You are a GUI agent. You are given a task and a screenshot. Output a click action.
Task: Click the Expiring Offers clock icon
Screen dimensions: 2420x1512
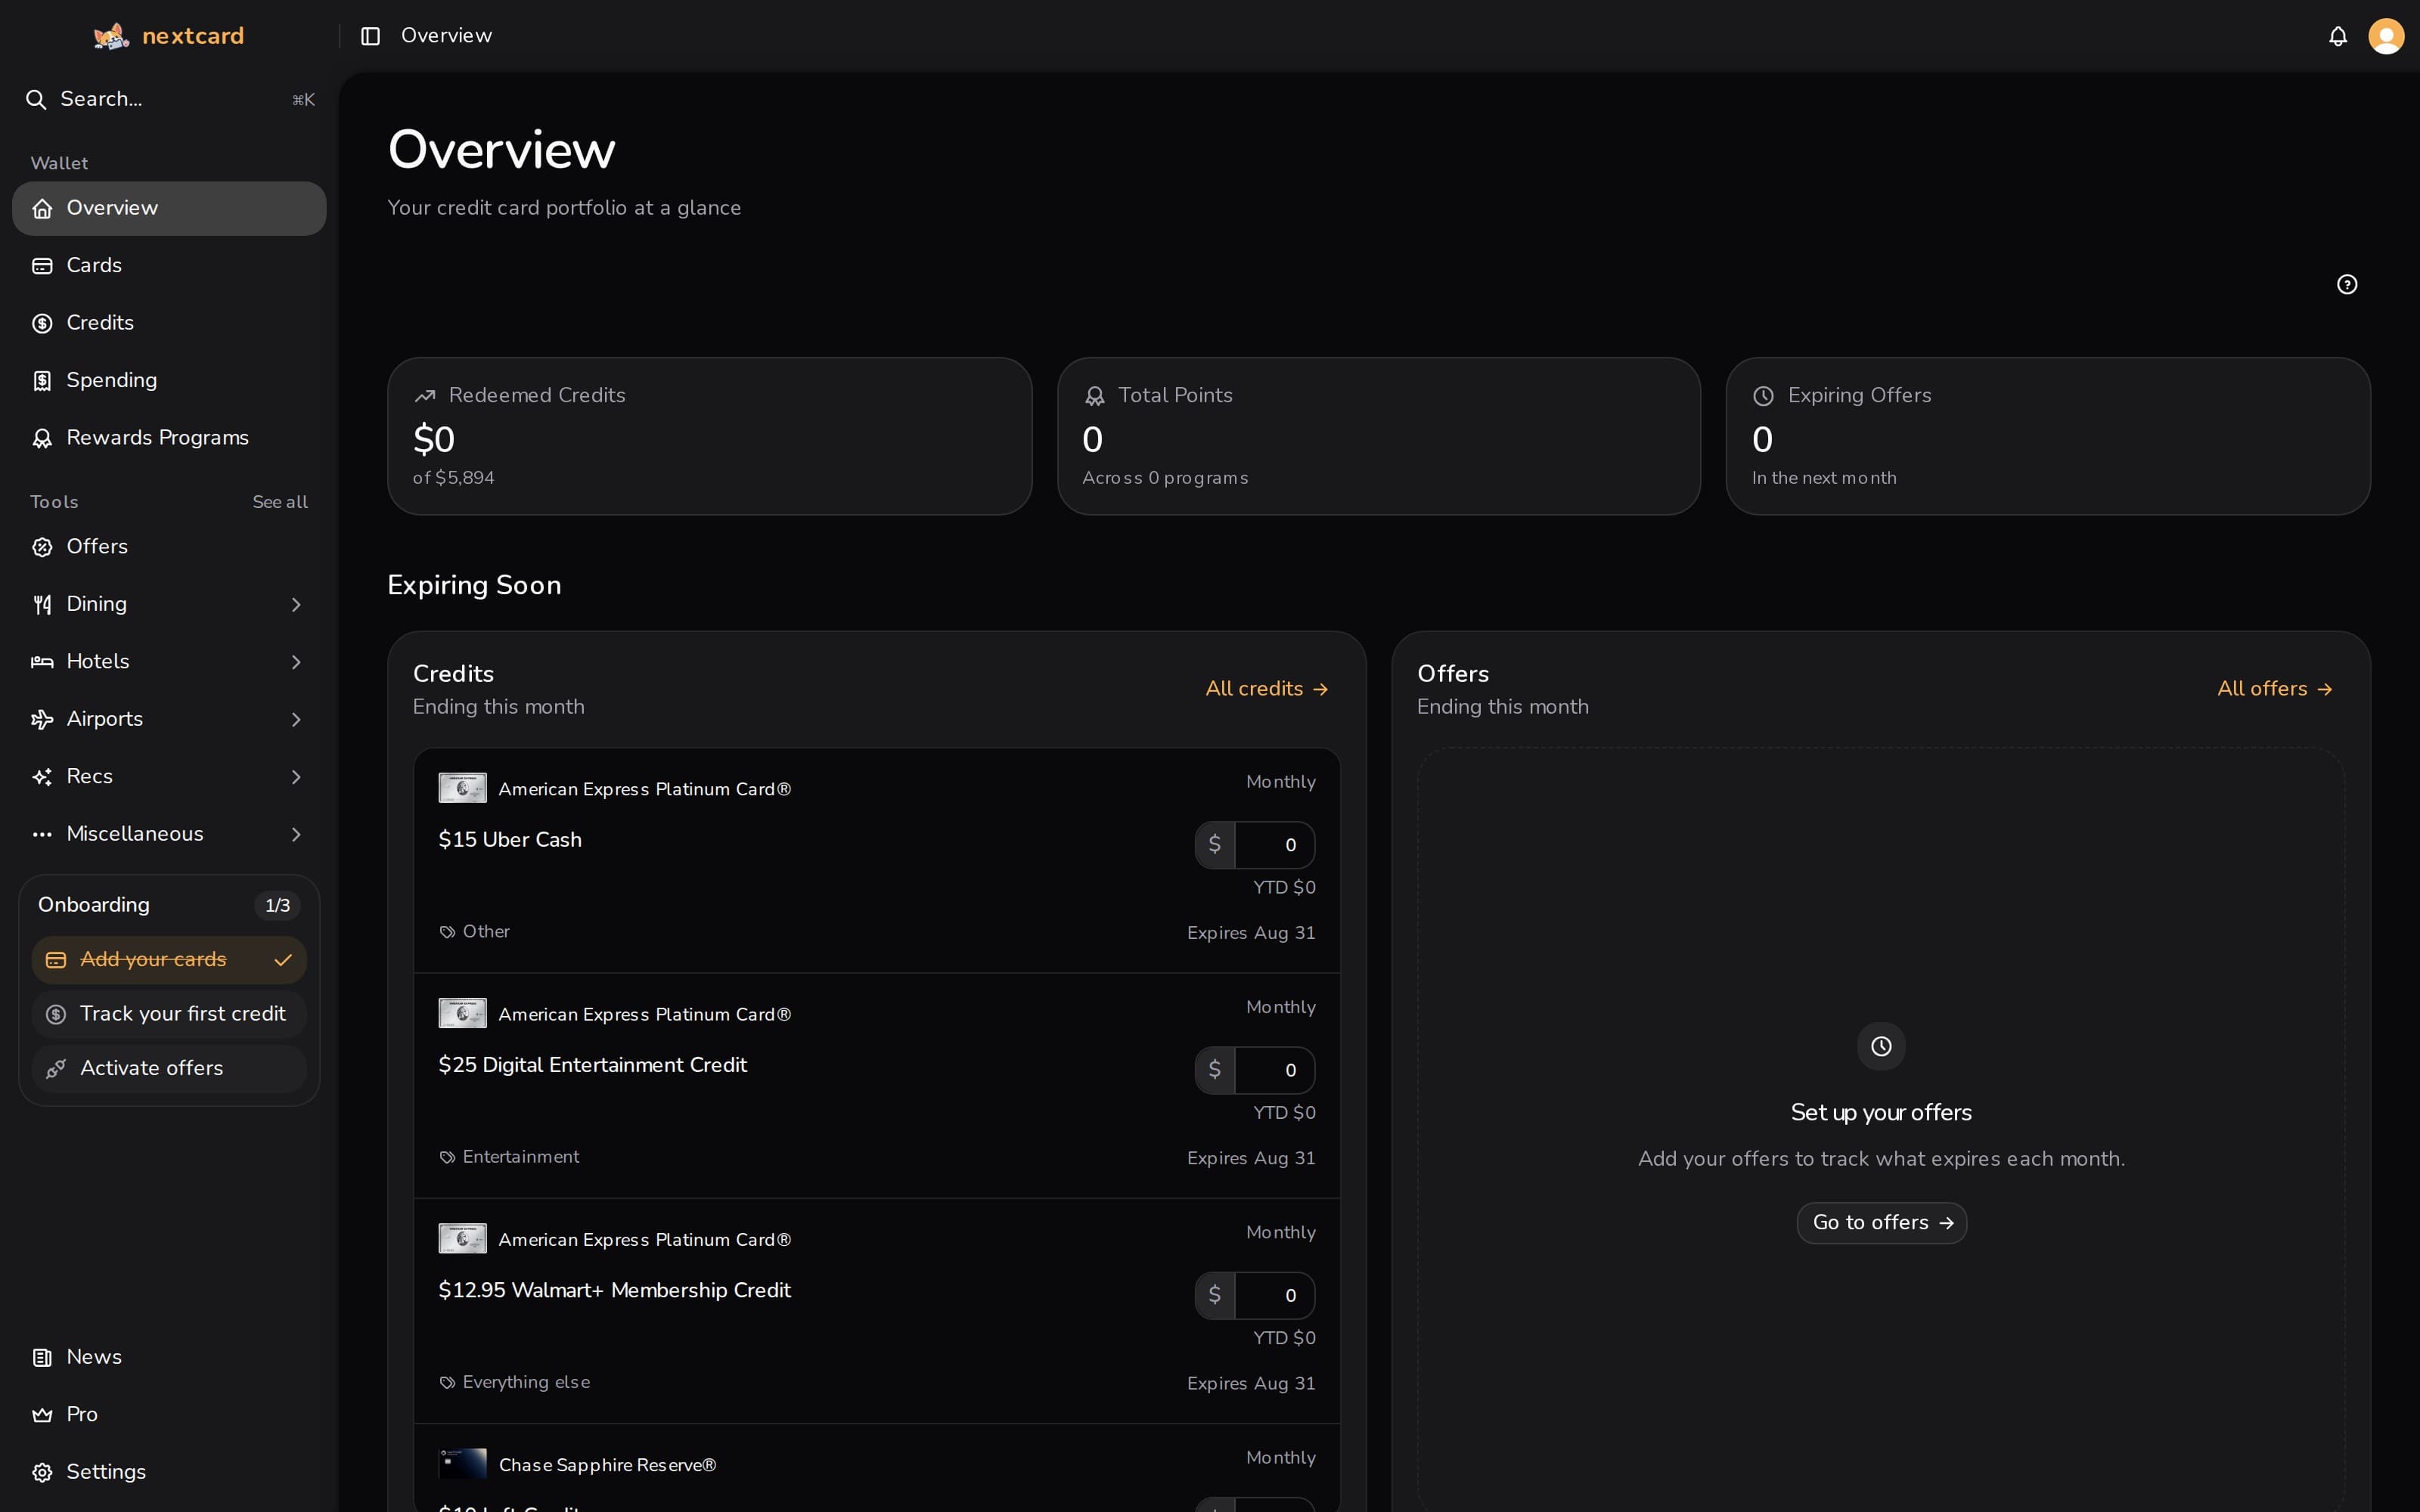(x=1763, y=396)
